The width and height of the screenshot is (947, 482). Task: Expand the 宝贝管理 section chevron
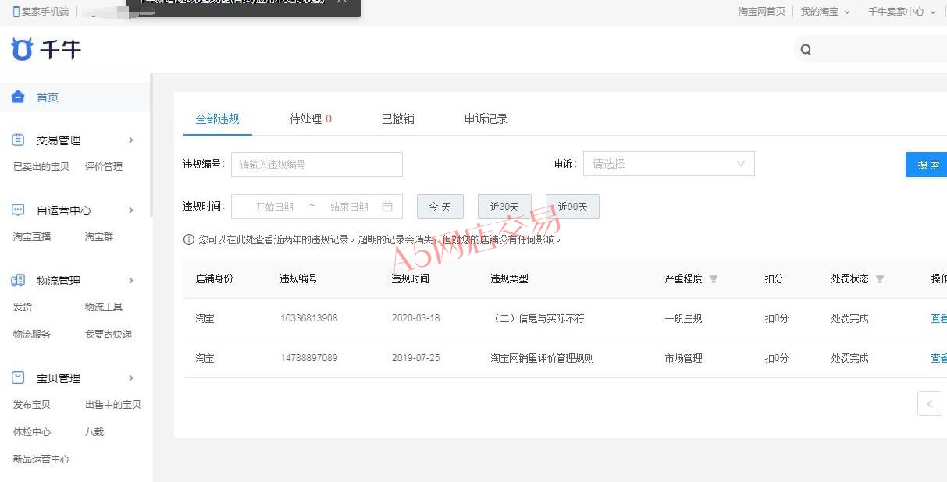click(130, 378)
